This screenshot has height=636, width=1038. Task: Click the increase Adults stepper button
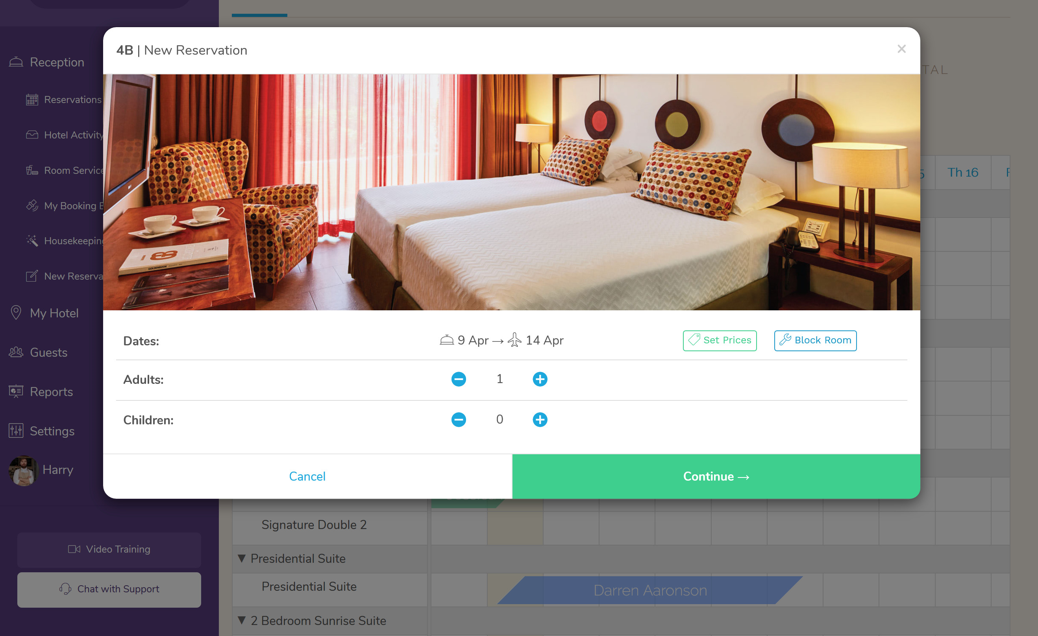pyautogui.click(x=540, y=380)
